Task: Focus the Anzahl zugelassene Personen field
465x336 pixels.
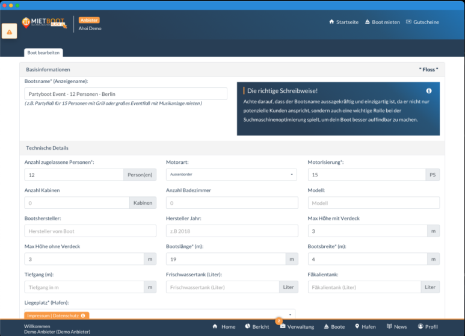Action: click(x=73, y=175)
